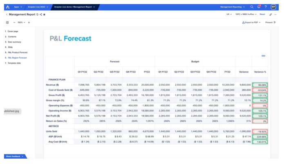Image resolution: width=284 pixels, height=164 pixels.
Task: Expand the UK context selector dropdown
Action: click(x=229, y=14)
